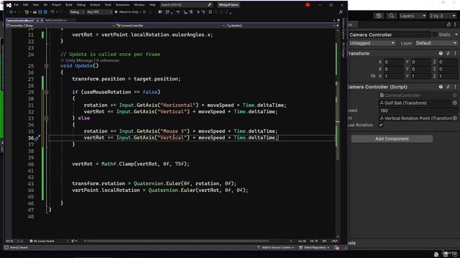Click the Camera Controller (Script) presets icon
460x258 pixels.
click(x=448, y=87)
